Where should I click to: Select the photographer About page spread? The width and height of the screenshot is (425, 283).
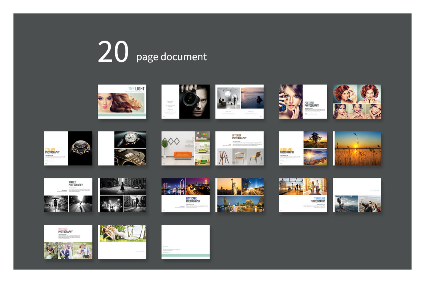[185, 102]
